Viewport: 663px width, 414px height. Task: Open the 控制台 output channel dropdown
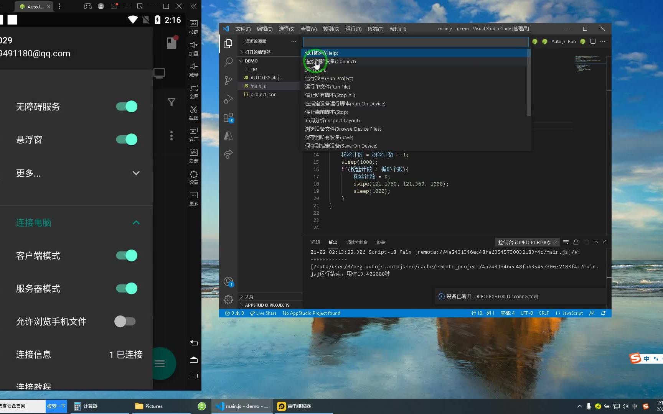tap(527, 242)
